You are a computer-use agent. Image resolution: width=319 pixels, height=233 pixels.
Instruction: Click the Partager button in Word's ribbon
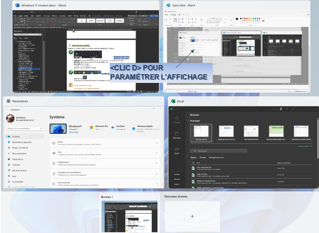153,16
